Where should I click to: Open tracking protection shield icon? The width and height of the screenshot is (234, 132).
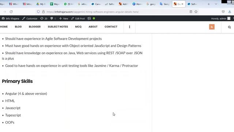point(38,12)
